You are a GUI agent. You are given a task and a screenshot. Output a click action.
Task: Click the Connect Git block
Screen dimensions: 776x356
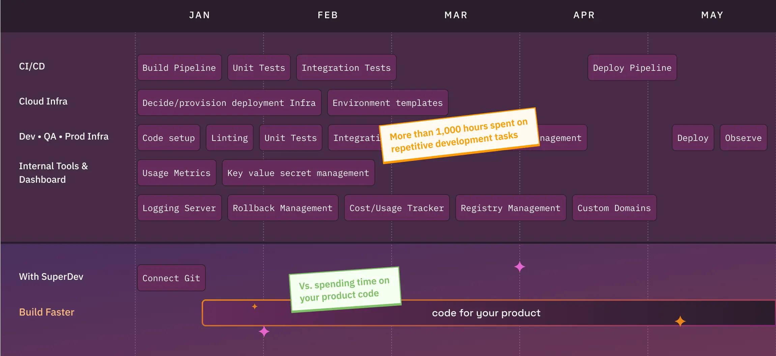coord(171,278)
